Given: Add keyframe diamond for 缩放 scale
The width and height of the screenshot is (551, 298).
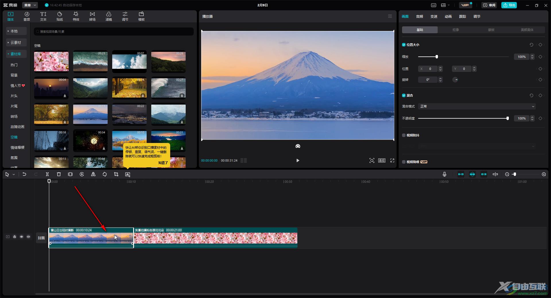Looking at the screenshot, I should [540, 57].
